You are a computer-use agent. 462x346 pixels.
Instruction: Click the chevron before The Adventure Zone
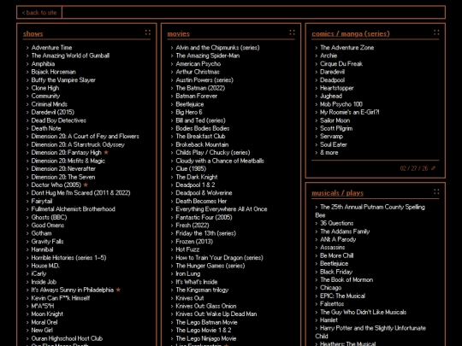pyautogui.click(x=317, y=48)
